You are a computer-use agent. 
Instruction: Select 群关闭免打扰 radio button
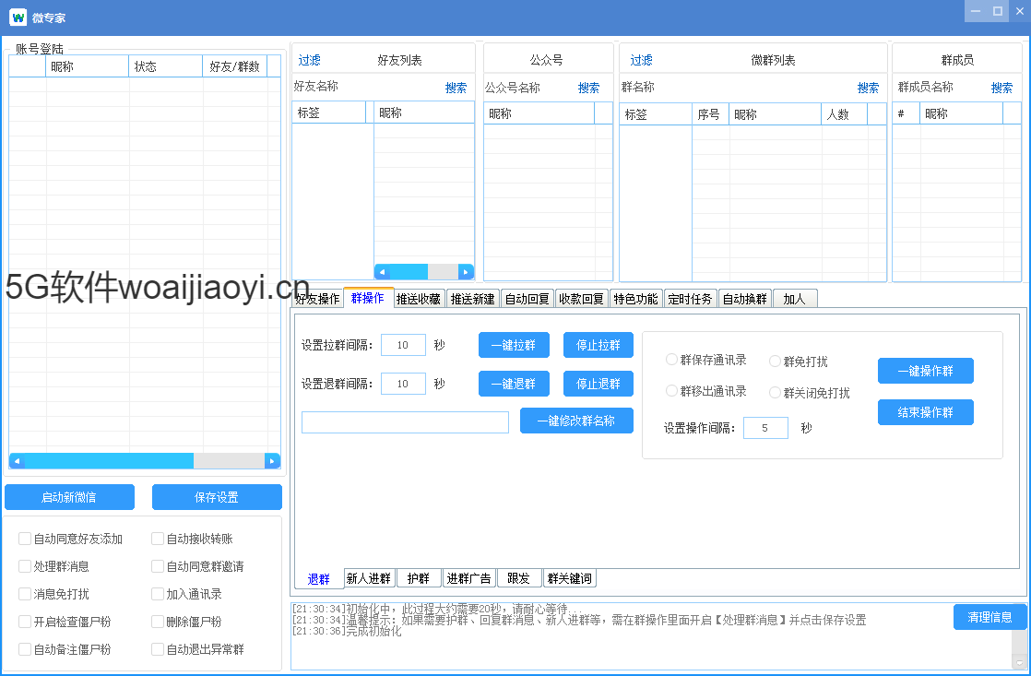click(776, 393)
